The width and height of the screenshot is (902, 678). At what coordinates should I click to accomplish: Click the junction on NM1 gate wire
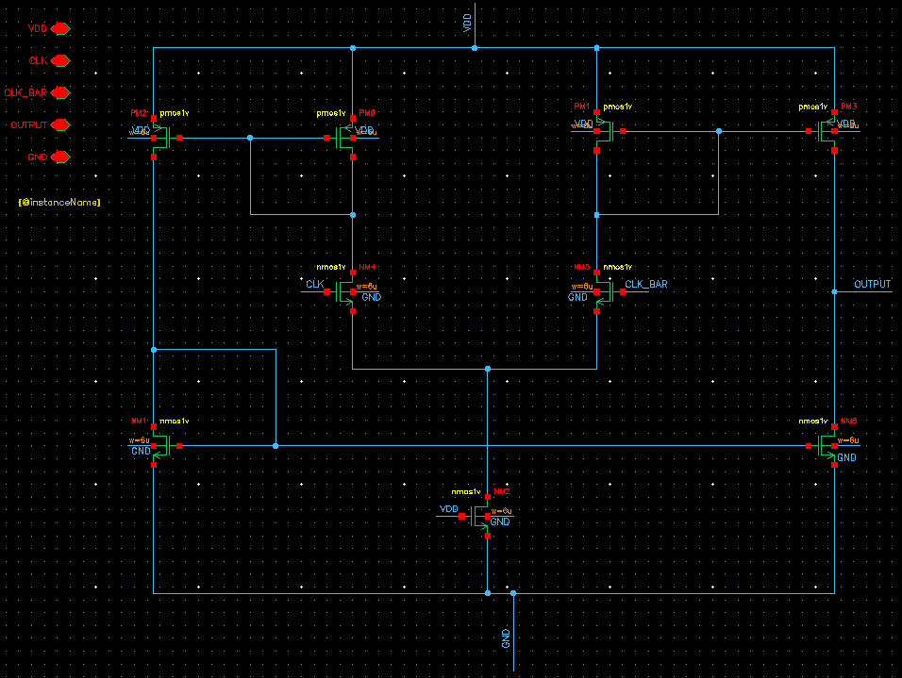(x=276, y=446)
